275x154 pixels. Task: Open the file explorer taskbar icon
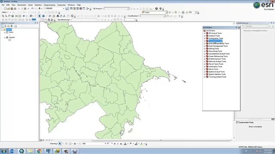tap(31, 151)
